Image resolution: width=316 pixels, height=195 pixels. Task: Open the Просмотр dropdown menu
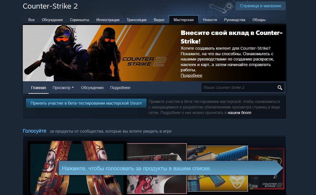click(63, 87)
